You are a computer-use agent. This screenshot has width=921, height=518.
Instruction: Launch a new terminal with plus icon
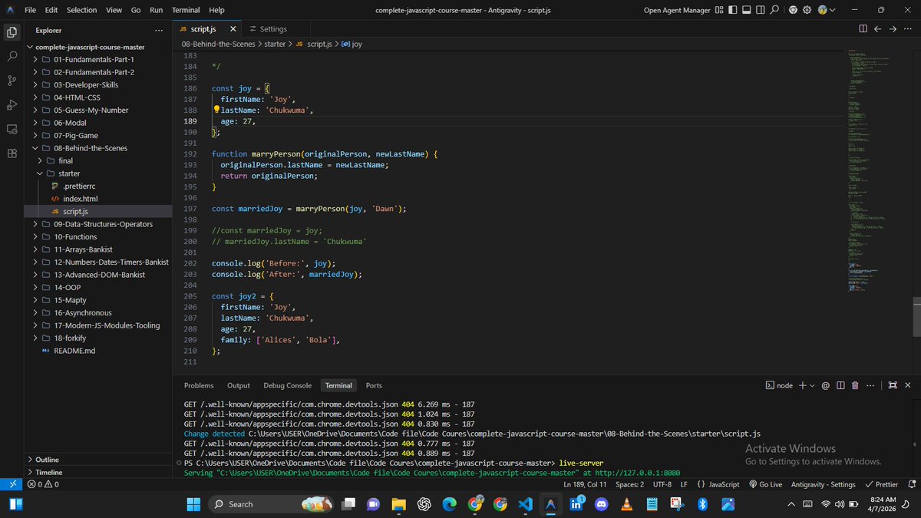pyautogui.click(x=803, y=385)
